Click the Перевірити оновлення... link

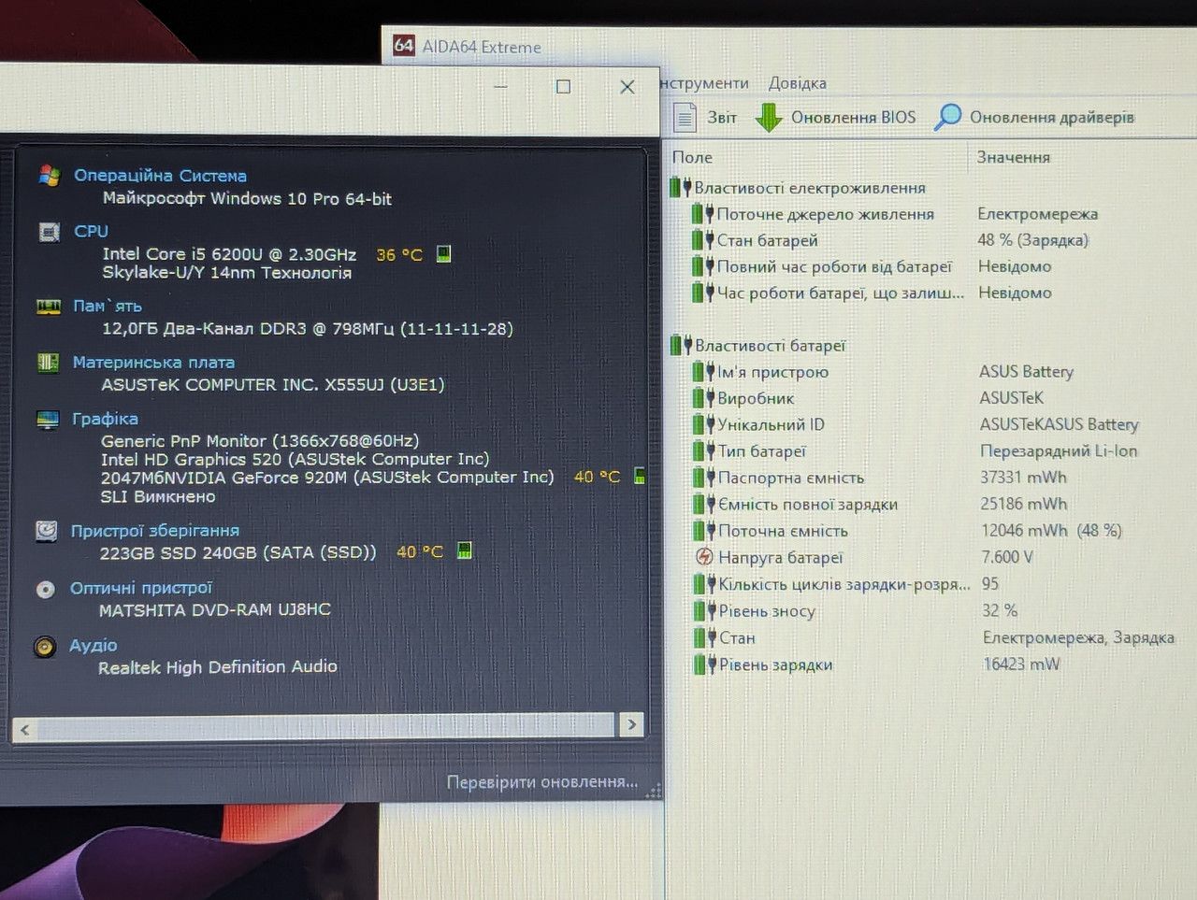point(542,781)
